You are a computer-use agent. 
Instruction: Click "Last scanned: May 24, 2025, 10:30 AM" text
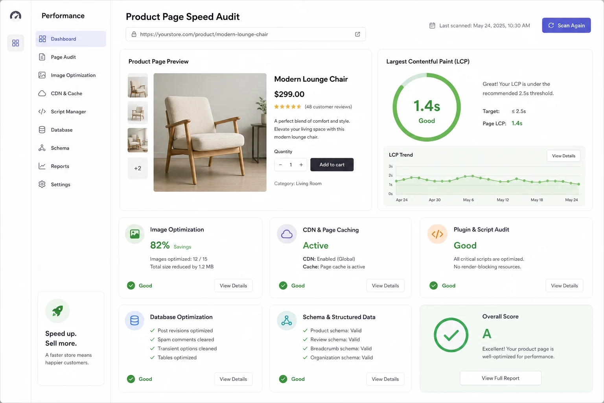point(484,26)
